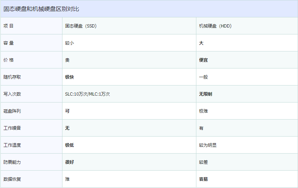Click the table title 固态硬盘和机械硬盘区别对比
Screen dimensions: 298x188
point(41,9)
